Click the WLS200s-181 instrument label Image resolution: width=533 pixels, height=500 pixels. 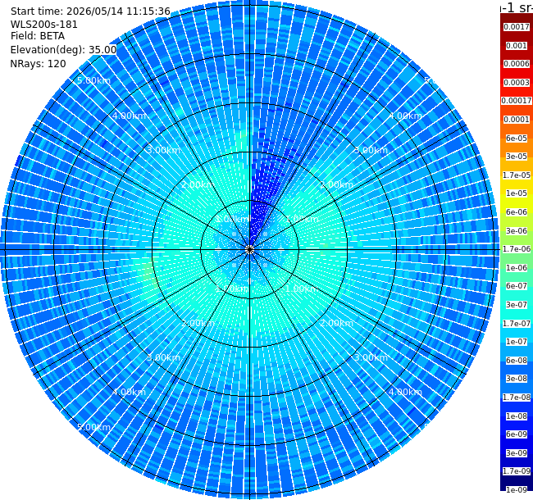pos(43,25)
